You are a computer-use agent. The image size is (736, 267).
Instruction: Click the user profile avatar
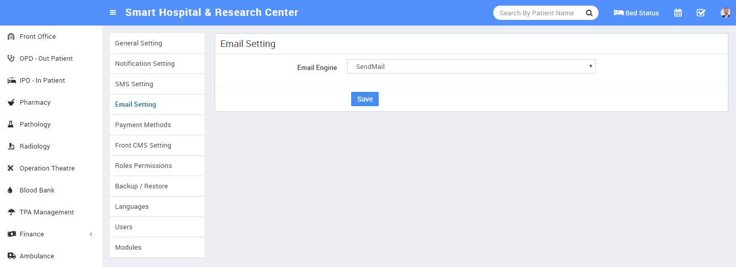pos(725,13)
